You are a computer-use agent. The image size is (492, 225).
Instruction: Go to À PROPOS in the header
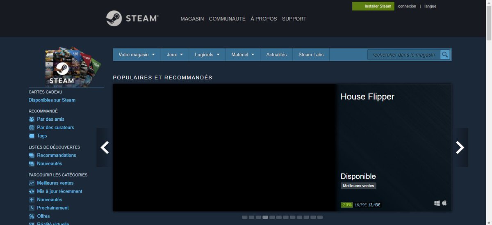point(264,19)
